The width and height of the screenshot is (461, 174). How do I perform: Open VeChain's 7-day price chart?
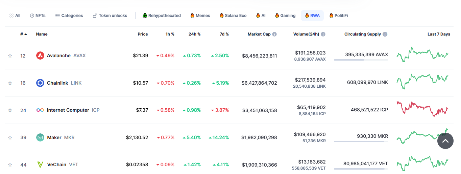(x=422, y=164)
